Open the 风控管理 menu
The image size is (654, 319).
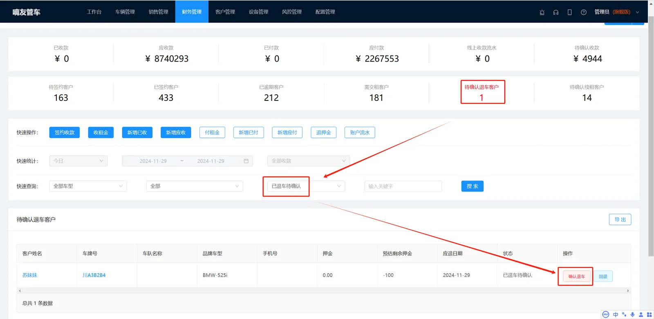[292, 12]
